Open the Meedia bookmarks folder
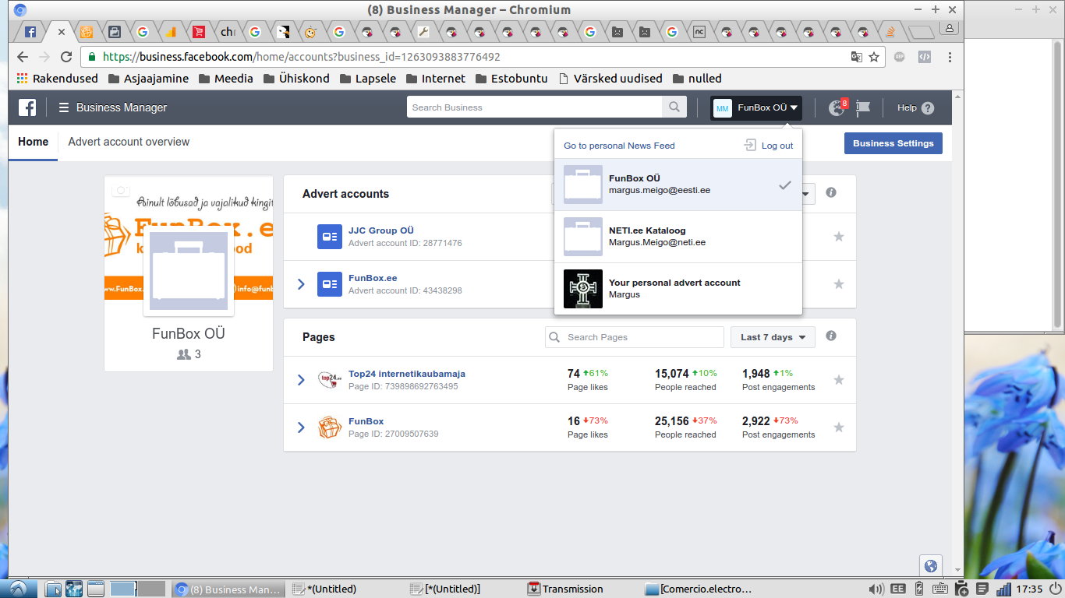This screenshot has width=1065, height=598. (226, 79)
